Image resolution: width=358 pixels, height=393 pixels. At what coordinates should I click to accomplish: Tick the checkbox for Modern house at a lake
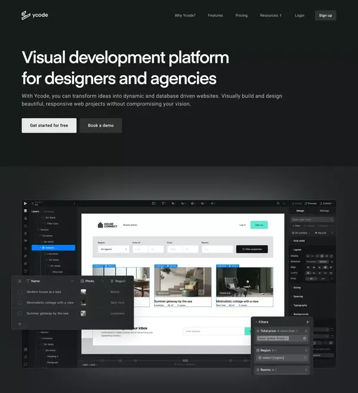[20, 291]
